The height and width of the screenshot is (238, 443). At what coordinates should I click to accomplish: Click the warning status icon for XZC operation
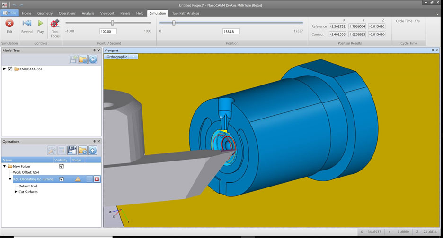(78, 179)
